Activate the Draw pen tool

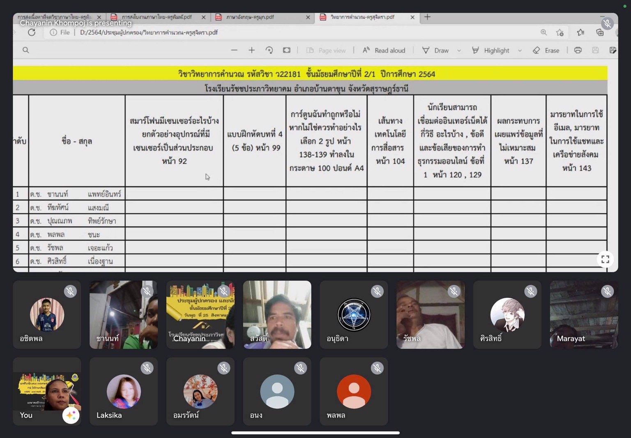pyautogui.click(x=436, y=50)
